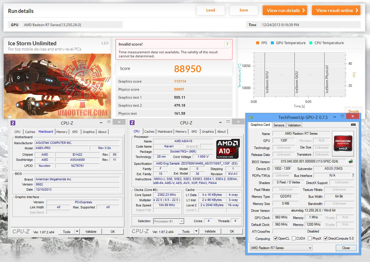Open the AMD Radeon R7 Series adapter dropdown
The width and height of the screenshot is (370, 262).
pyautogui.click(x=281, y=248)
